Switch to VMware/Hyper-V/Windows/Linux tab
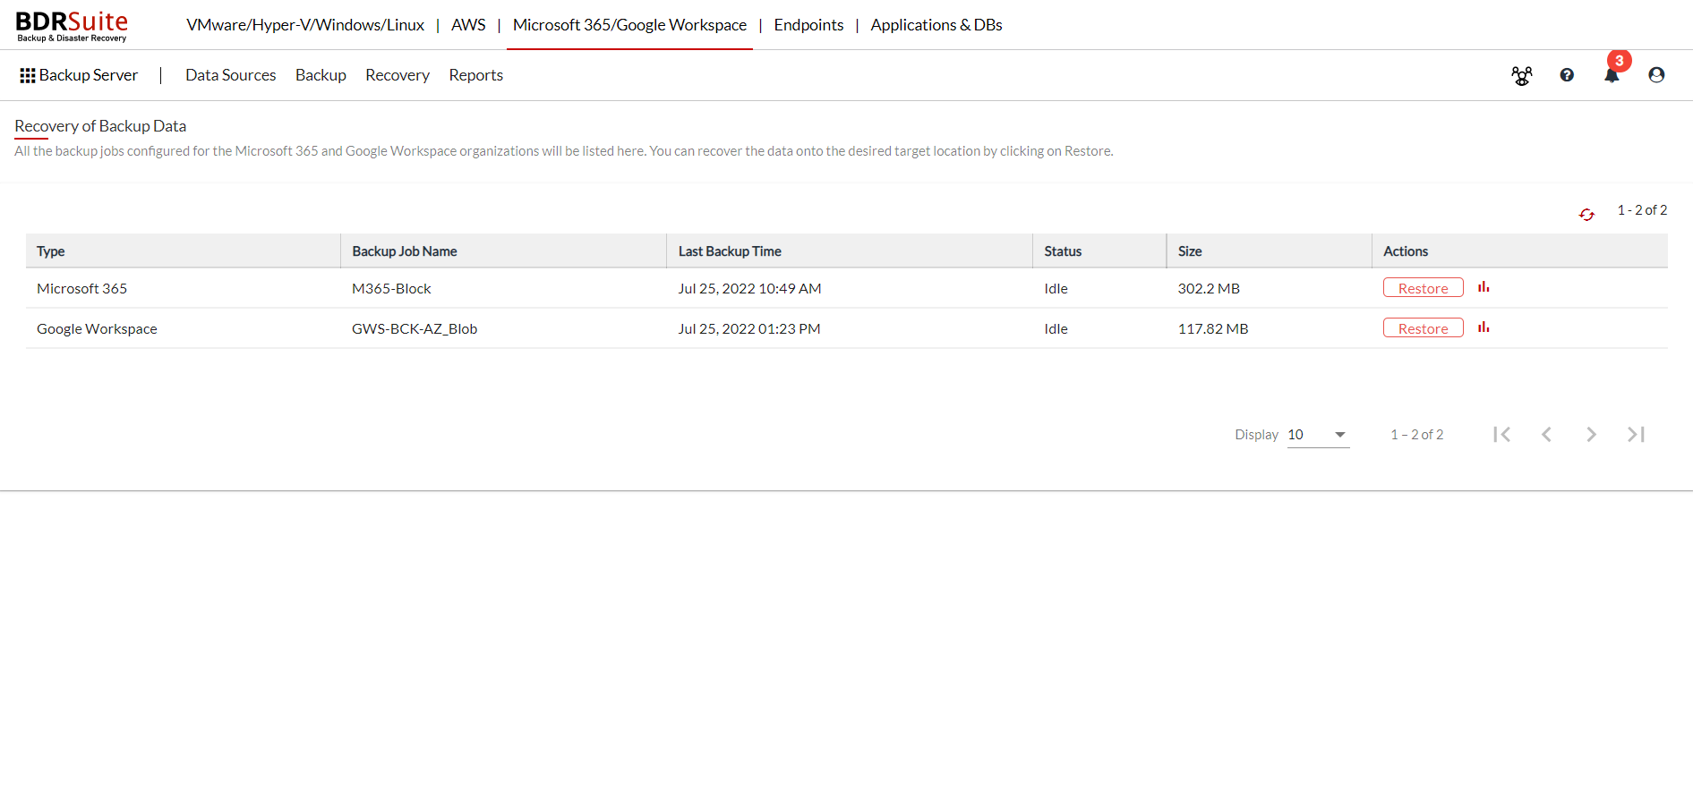Image resolution: width=1693 pixels, height=807 pixels. tap(305, 25)
